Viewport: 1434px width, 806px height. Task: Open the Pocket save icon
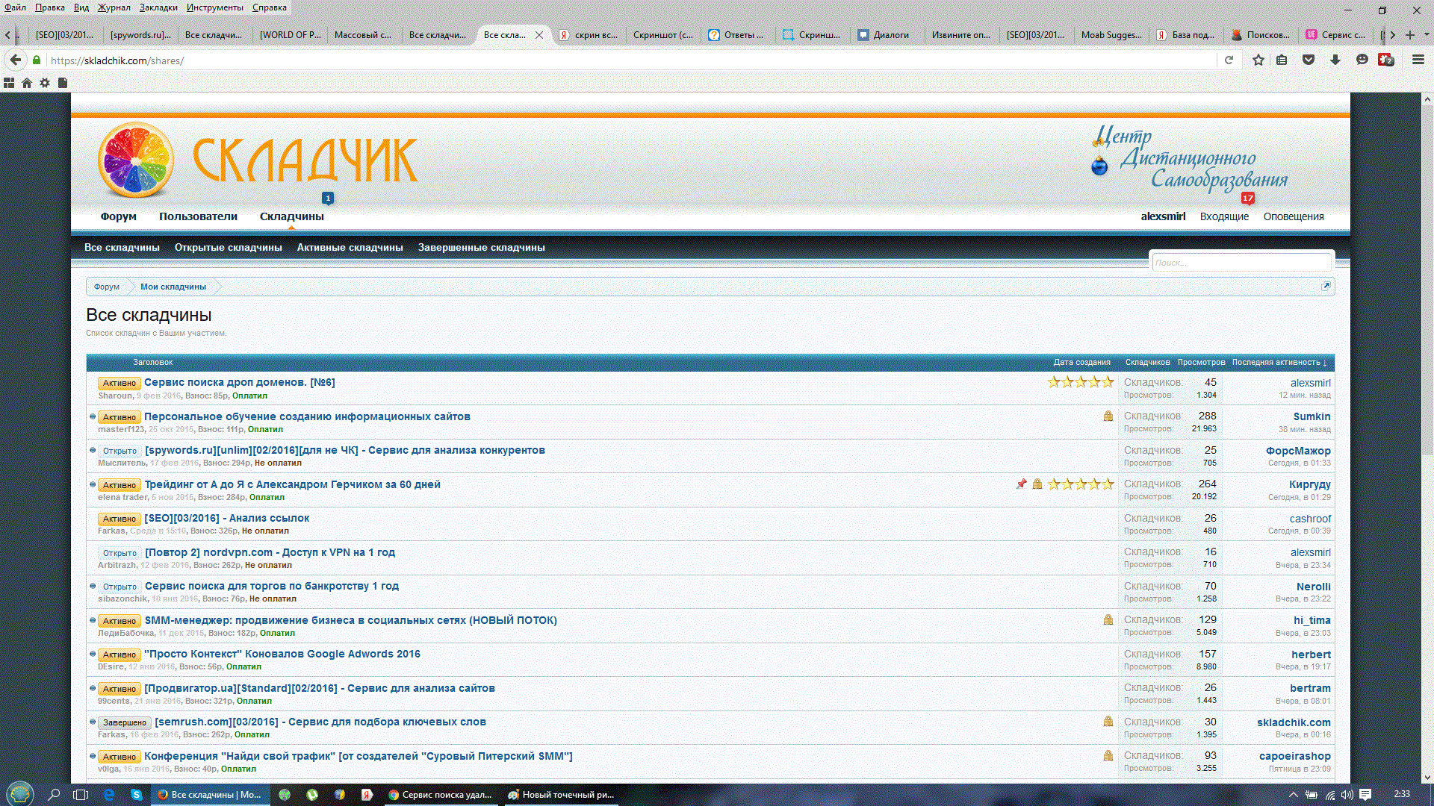[x=1309, y=60]
